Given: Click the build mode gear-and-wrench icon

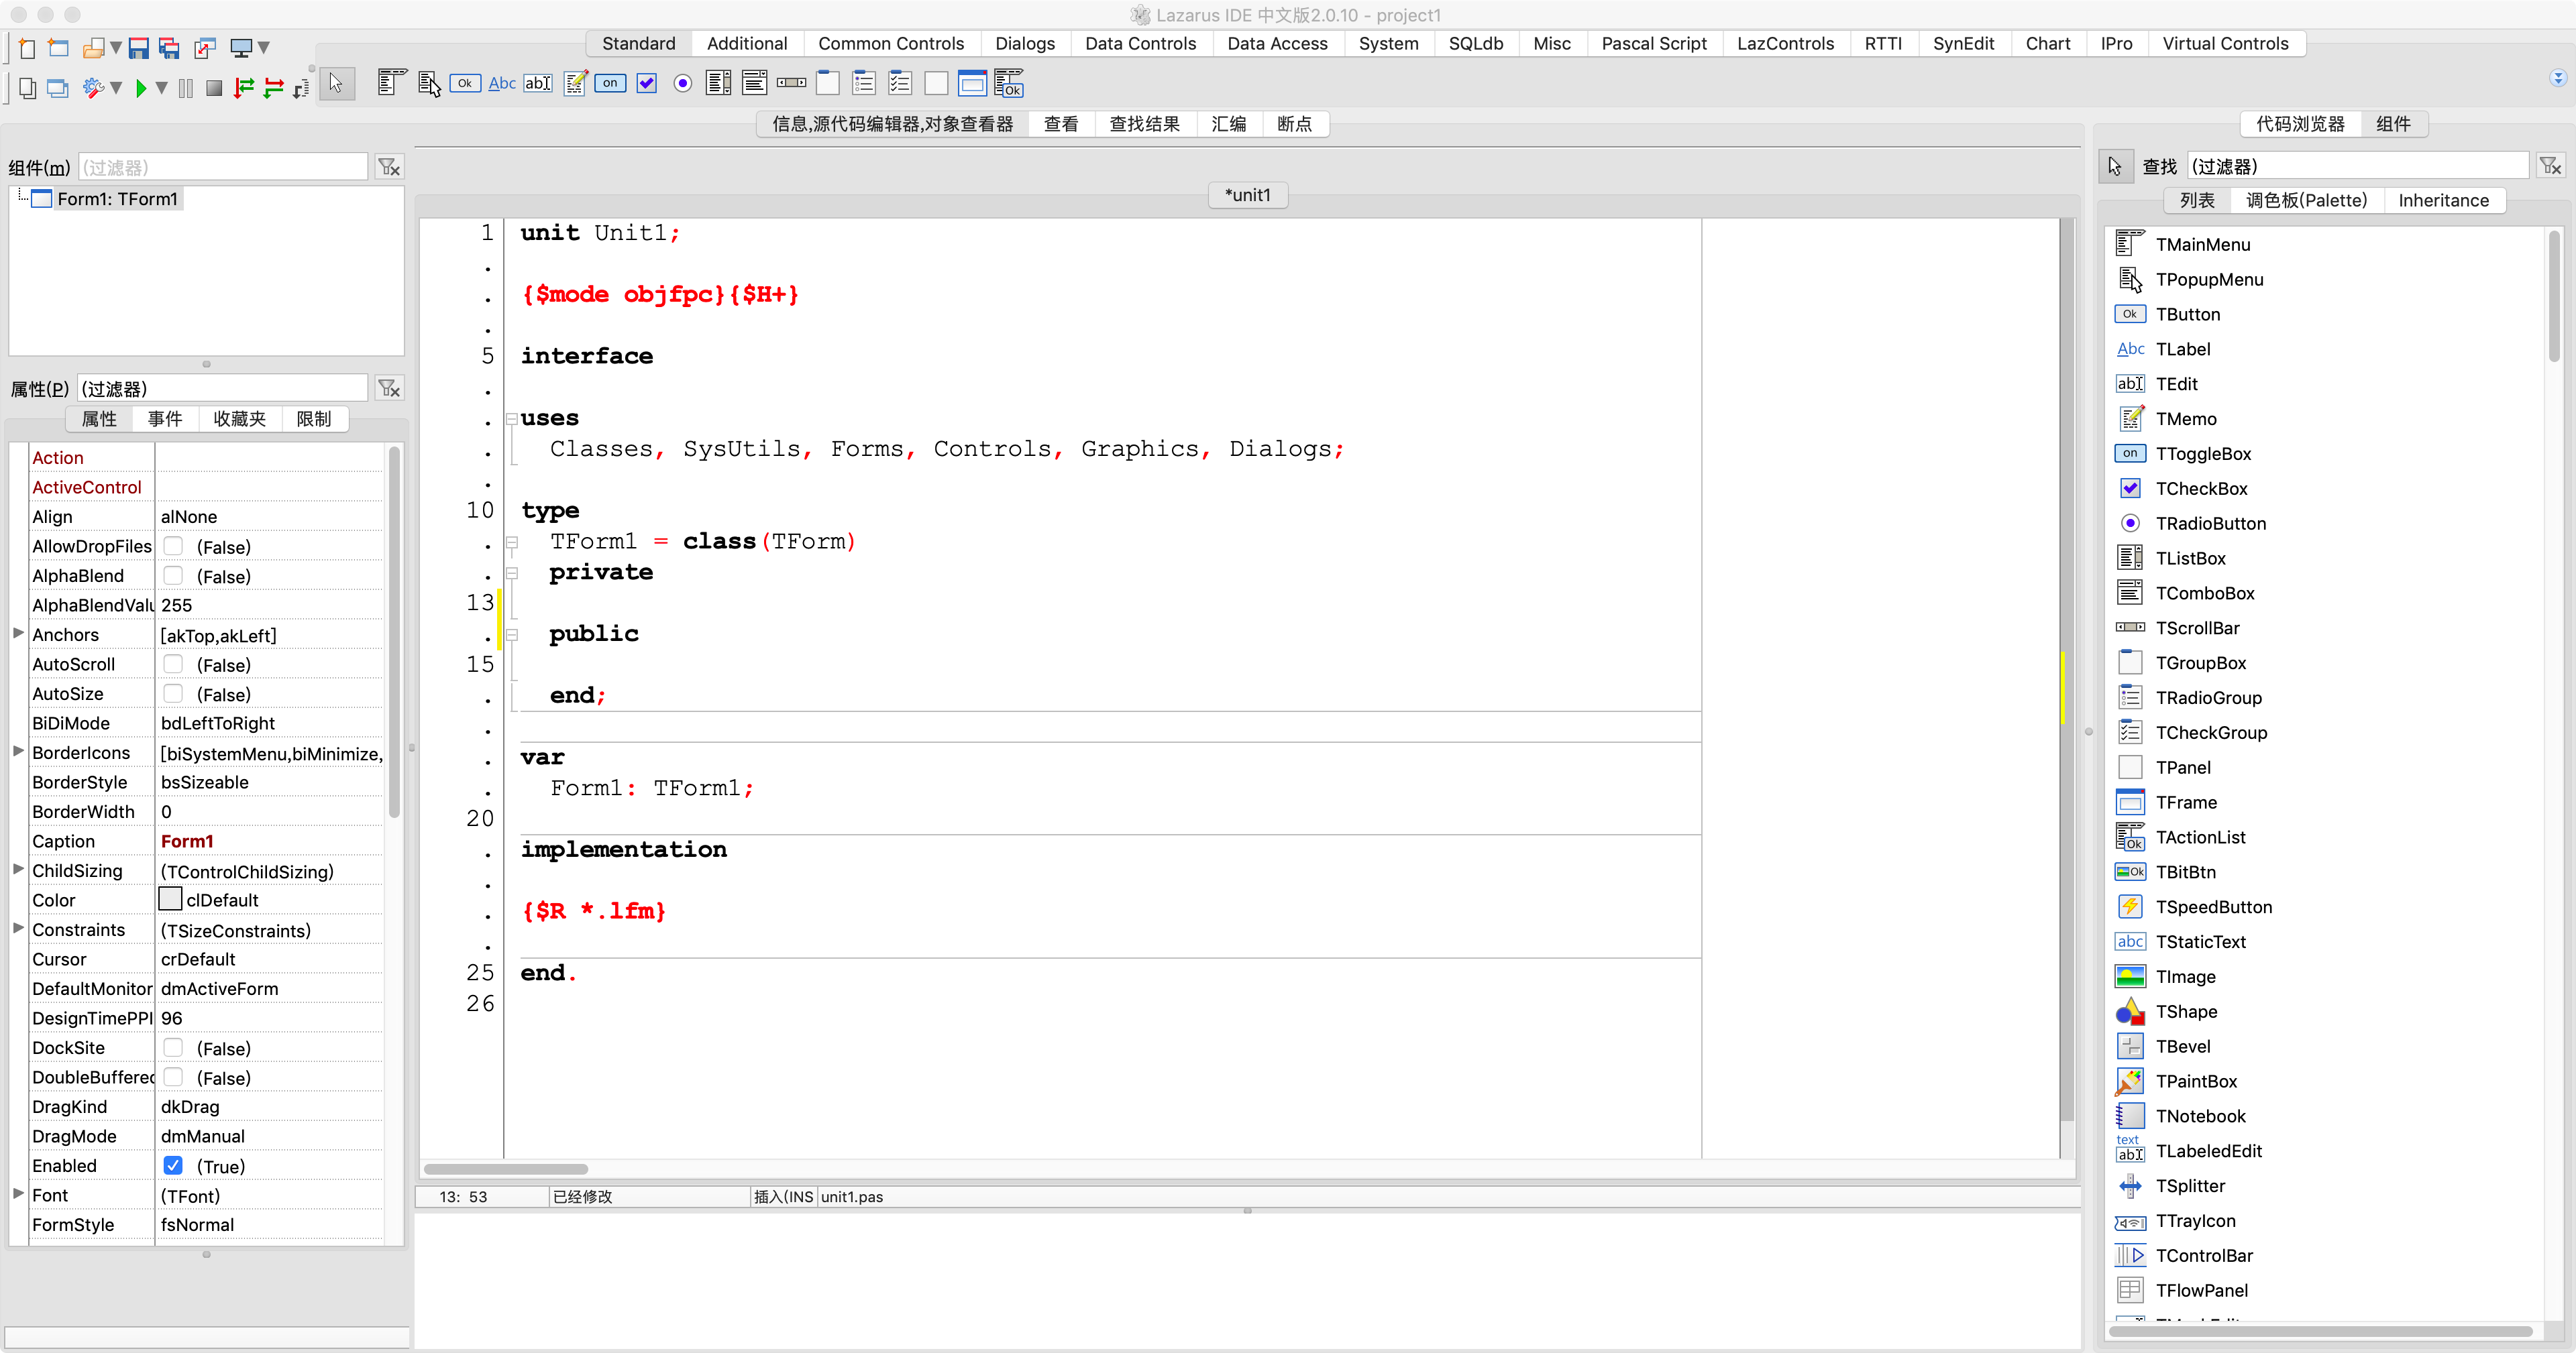Looking at the screenshot, I should pos(93,88).
